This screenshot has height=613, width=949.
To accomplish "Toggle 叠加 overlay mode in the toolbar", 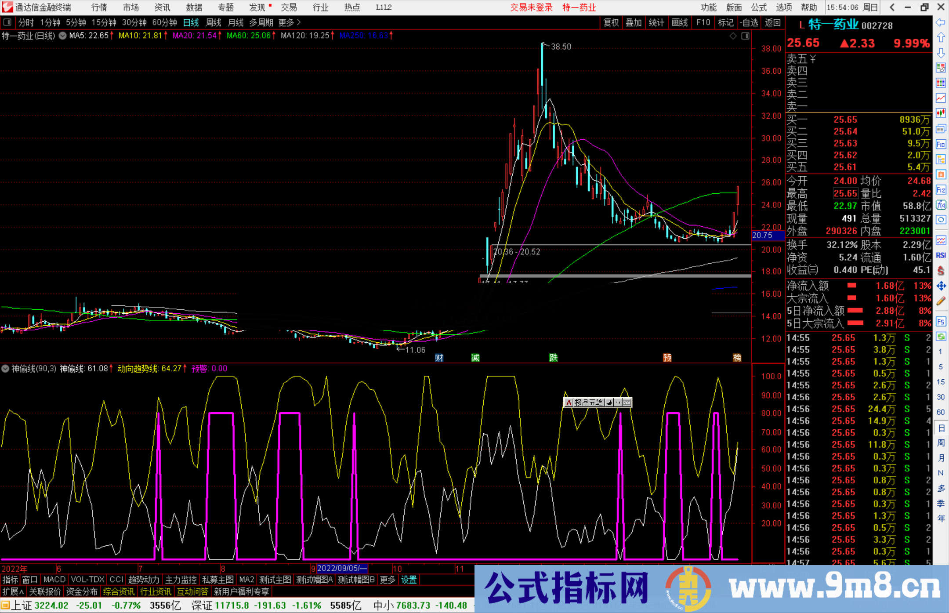I will 634,22.
